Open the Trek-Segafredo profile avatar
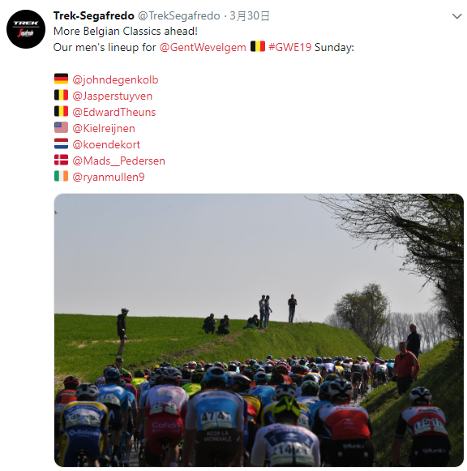Viewport: 467px width, 471px height. click(x=26, y=29)
